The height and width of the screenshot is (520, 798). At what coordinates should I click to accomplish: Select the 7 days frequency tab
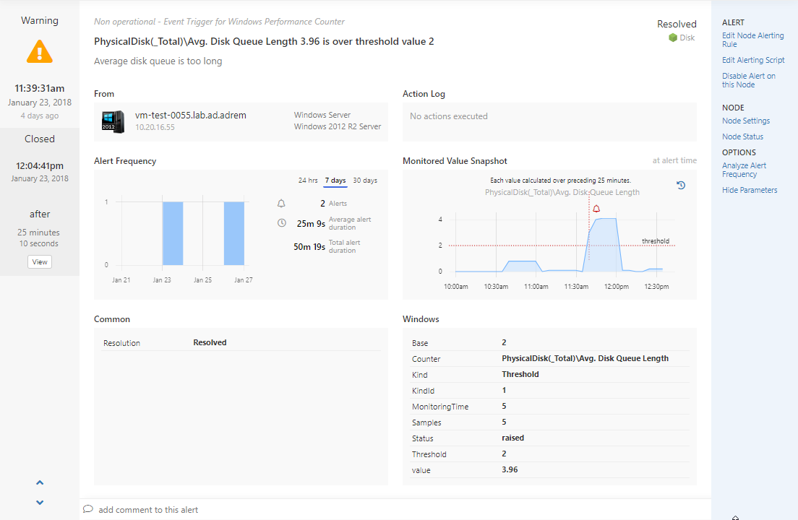[335, 181]
